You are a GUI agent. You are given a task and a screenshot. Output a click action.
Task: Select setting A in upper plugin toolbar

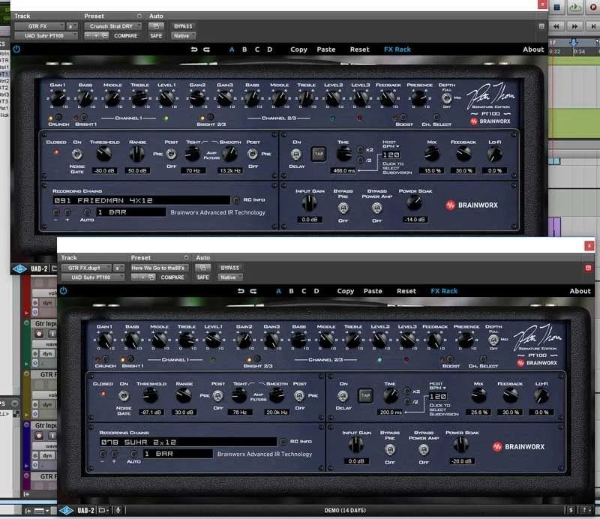(232, 49)
